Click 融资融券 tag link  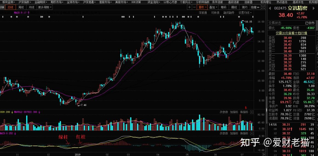tap(229, 13)
